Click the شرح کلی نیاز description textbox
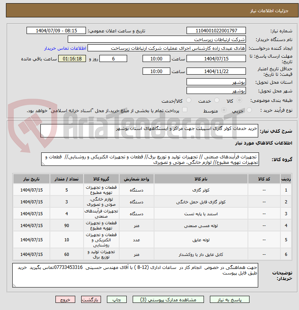 point(149,131)
